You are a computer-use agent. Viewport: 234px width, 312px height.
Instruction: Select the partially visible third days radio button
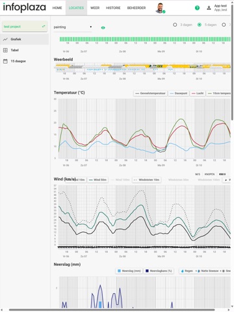pyautogui.click(x=224, y=25)
